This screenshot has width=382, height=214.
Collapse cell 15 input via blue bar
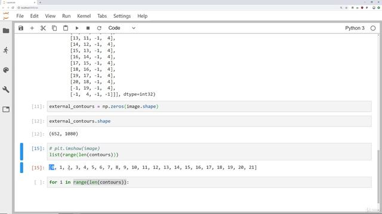coord(21,152)
